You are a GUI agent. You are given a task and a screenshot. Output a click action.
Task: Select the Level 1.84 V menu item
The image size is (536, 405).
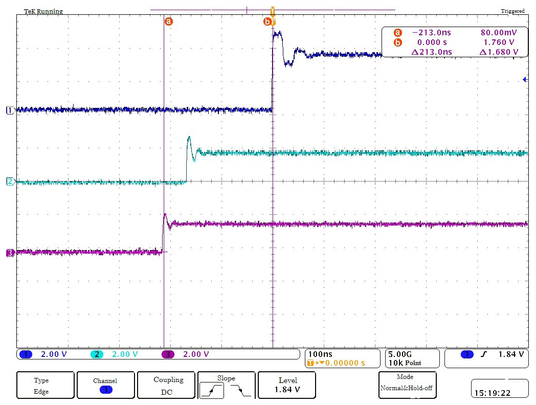(x=289, y=386)
